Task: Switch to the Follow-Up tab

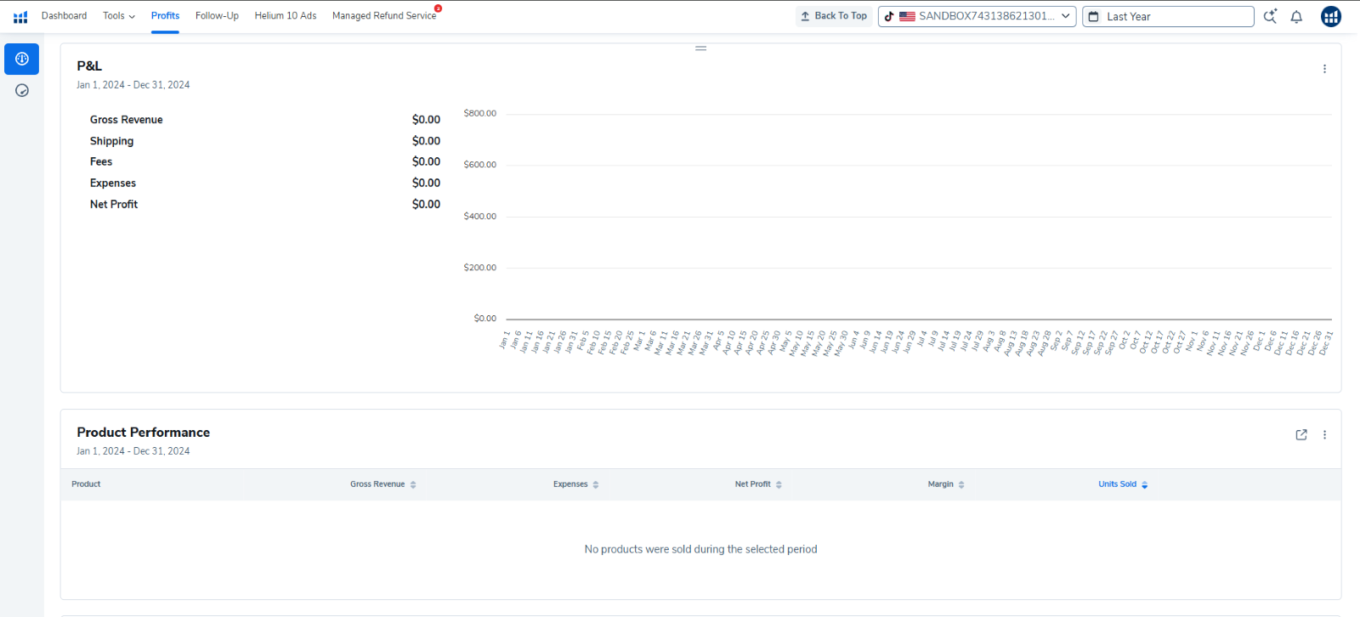Action: pos(217,16)
